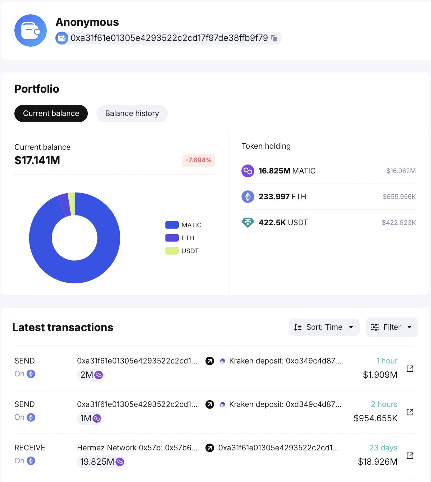Click the USDT legend color swatch
The image size is (431, 482).
172,251
